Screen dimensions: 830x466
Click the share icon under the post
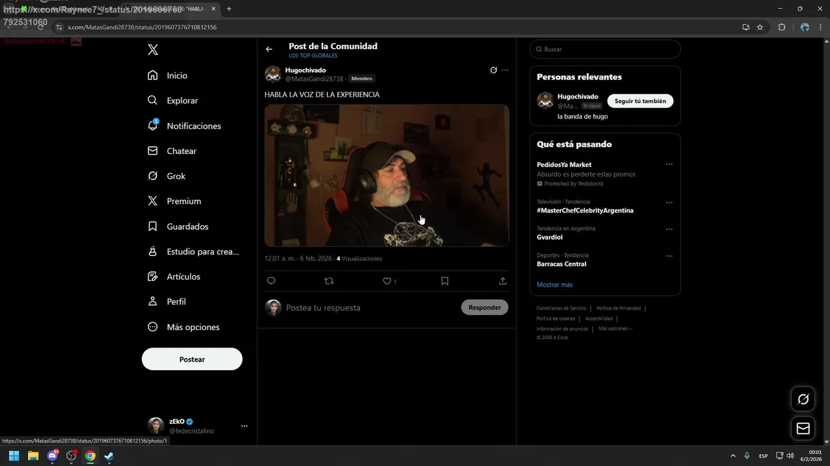503,281
